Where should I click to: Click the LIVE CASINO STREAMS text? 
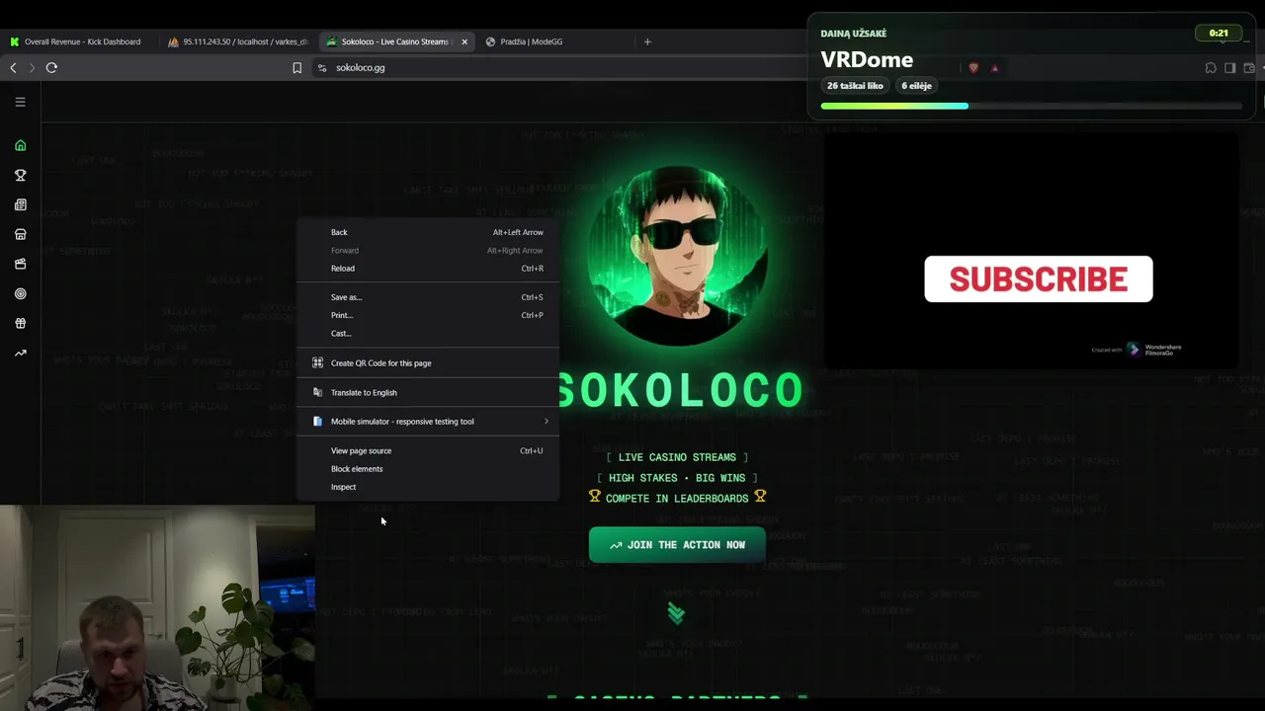tap(677, 457)
